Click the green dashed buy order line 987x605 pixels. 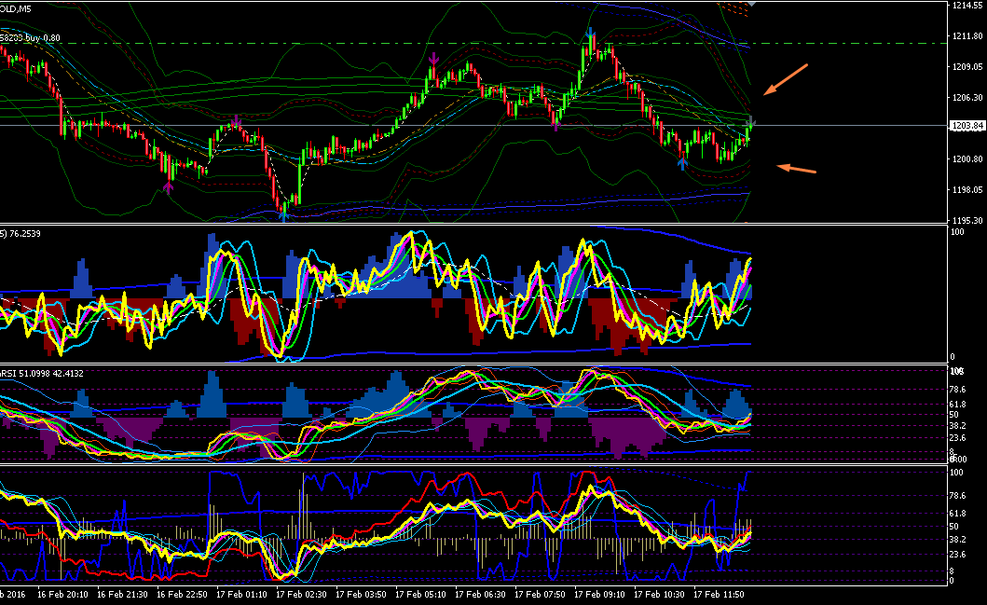tap(473, 44)
